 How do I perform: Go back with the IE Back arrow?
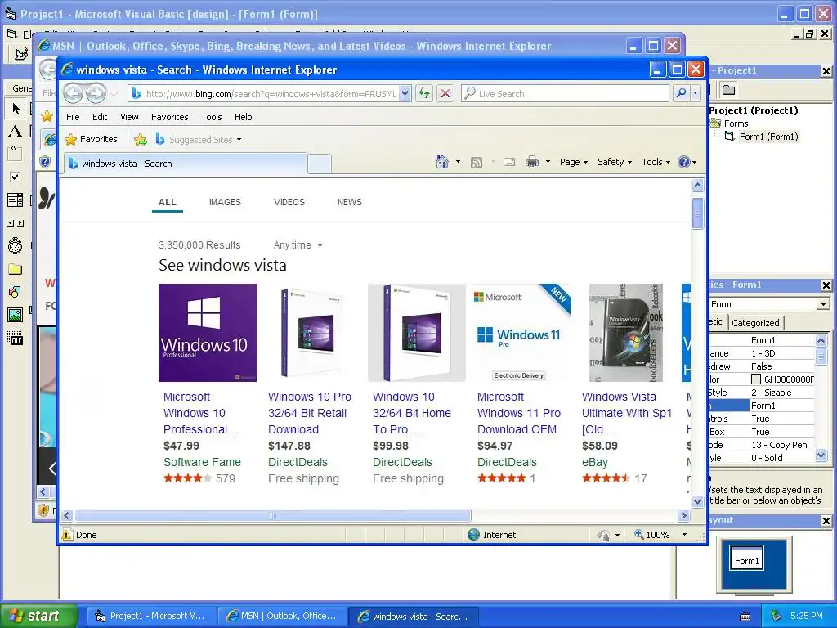click(74, 94)
